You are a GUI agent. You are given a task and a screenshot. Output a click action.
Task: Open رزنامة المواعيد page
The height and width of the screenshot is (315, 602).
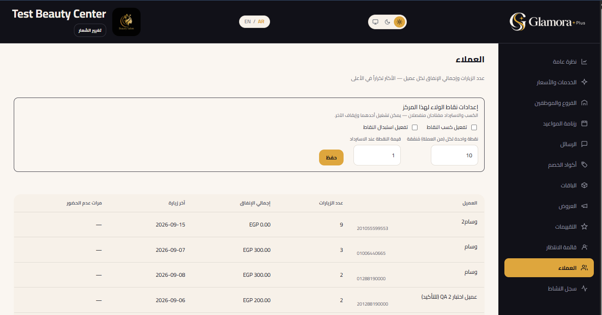coord(549,124)
